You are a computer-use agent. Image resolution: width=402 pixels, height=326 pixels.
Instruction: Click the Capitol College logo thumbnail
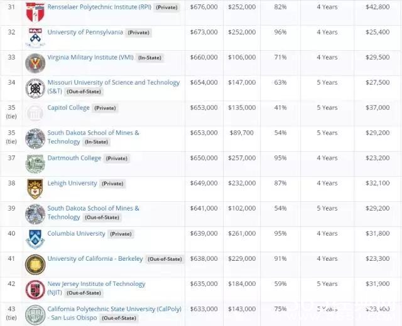pyautogui.click(x=35, y=113)
